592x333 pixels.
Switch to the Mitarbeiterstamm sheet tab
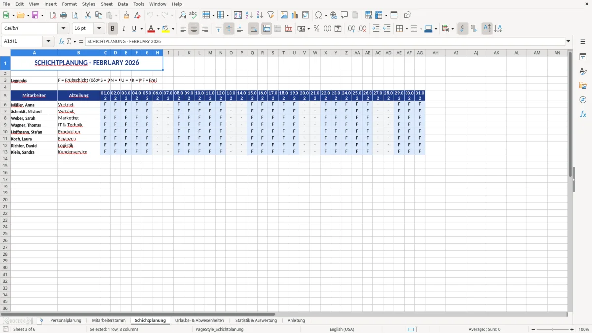[109, 320]
